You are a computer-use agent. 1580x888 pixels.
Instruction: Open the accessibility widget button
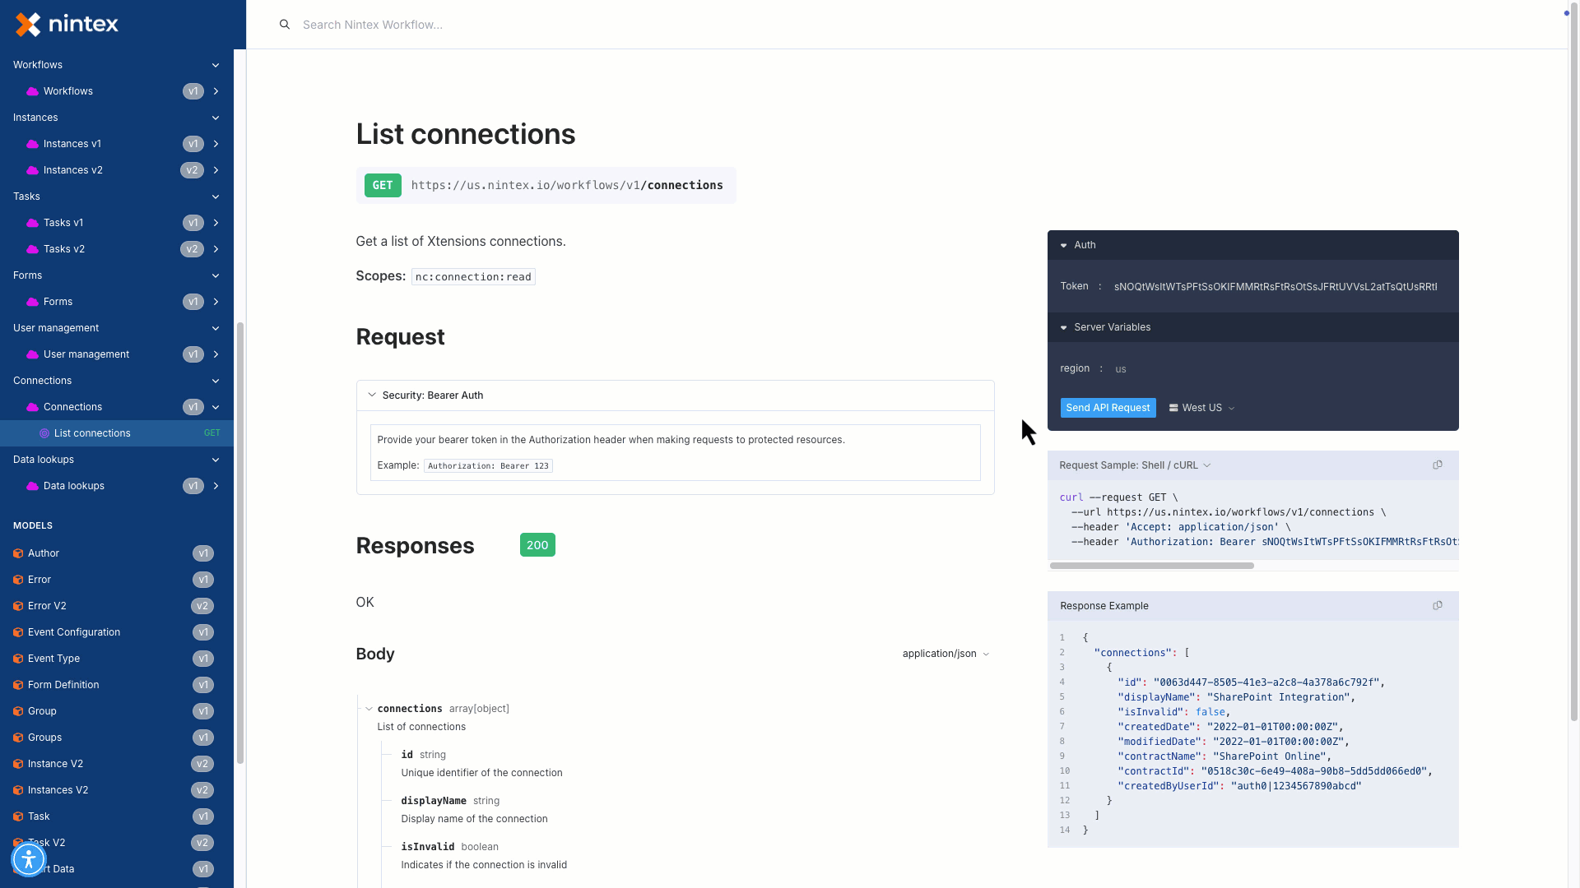pyautogui.click(x=29, y=859)
